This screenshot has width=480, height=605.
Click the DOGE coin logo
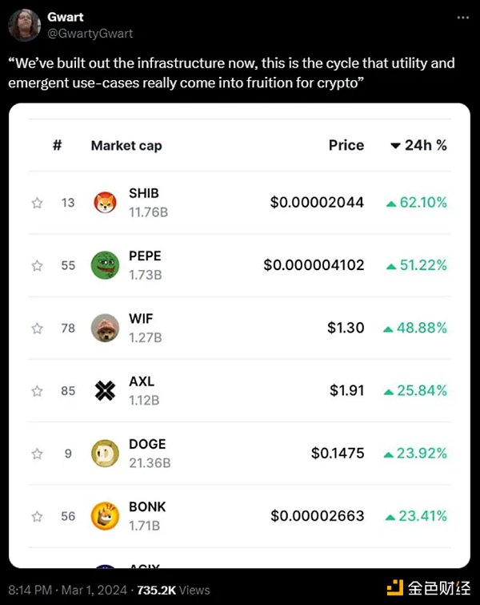click(x=105, y=454)
